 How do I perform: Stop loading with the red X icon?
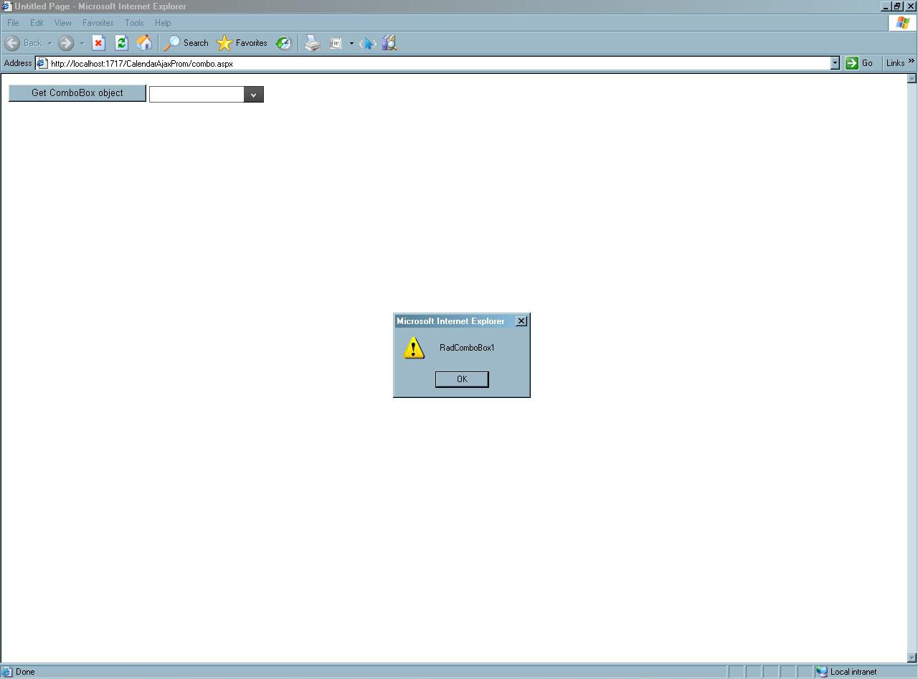tap(99, 43)
